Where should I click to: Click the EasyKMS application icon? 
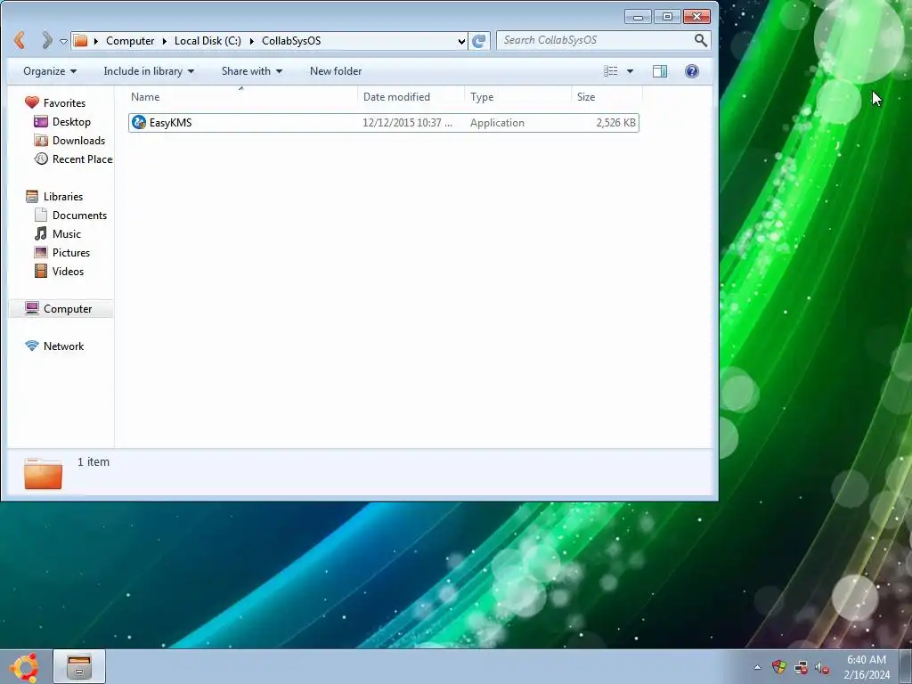coord(138,122)
